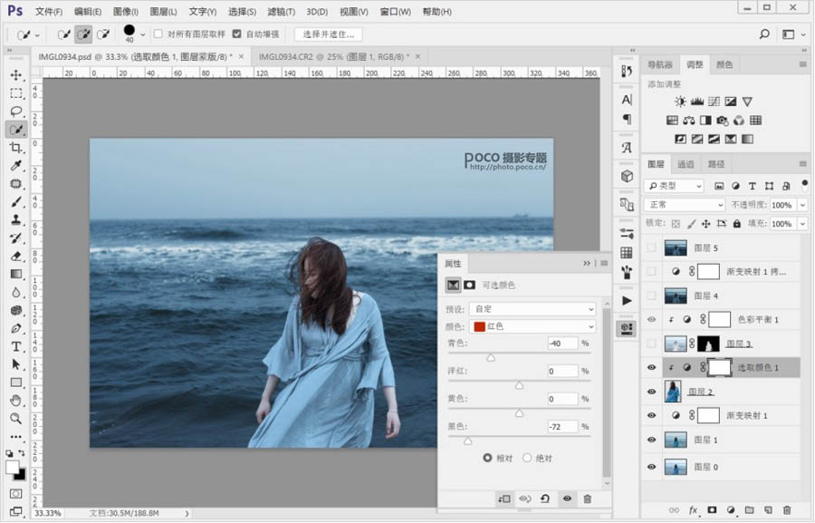Click the 选择并遮住 button

coord(328,34)
